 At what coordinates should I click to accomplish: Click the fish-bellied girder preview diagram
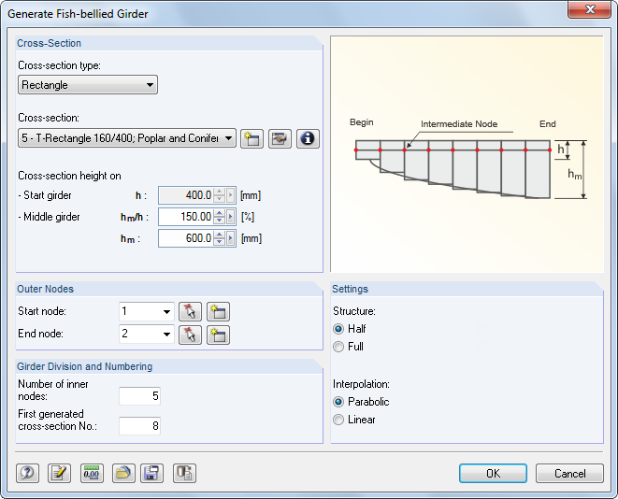tap(467, 154)
